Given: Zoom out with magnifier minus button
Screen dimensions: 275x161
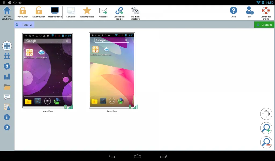Looking at the screenshot, I should (x=266, y=142).
